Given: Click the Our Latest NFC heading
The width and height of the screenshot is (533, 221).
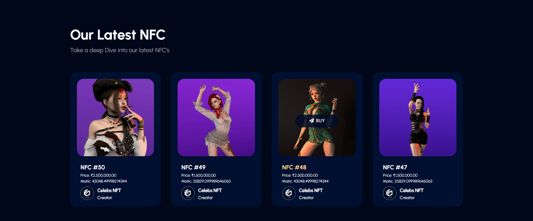Looking at the screenshot, I should coord(118,35).
